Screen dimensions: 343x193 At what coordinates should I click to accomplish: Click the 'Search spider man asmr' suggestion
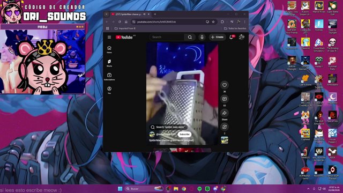[x=168, y=127]
